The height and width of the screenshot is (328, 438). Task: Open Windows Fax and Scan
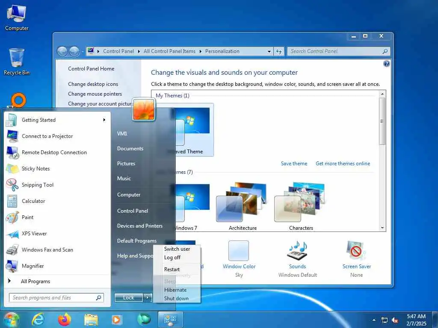pyautogui.click(x=57, y=249)
